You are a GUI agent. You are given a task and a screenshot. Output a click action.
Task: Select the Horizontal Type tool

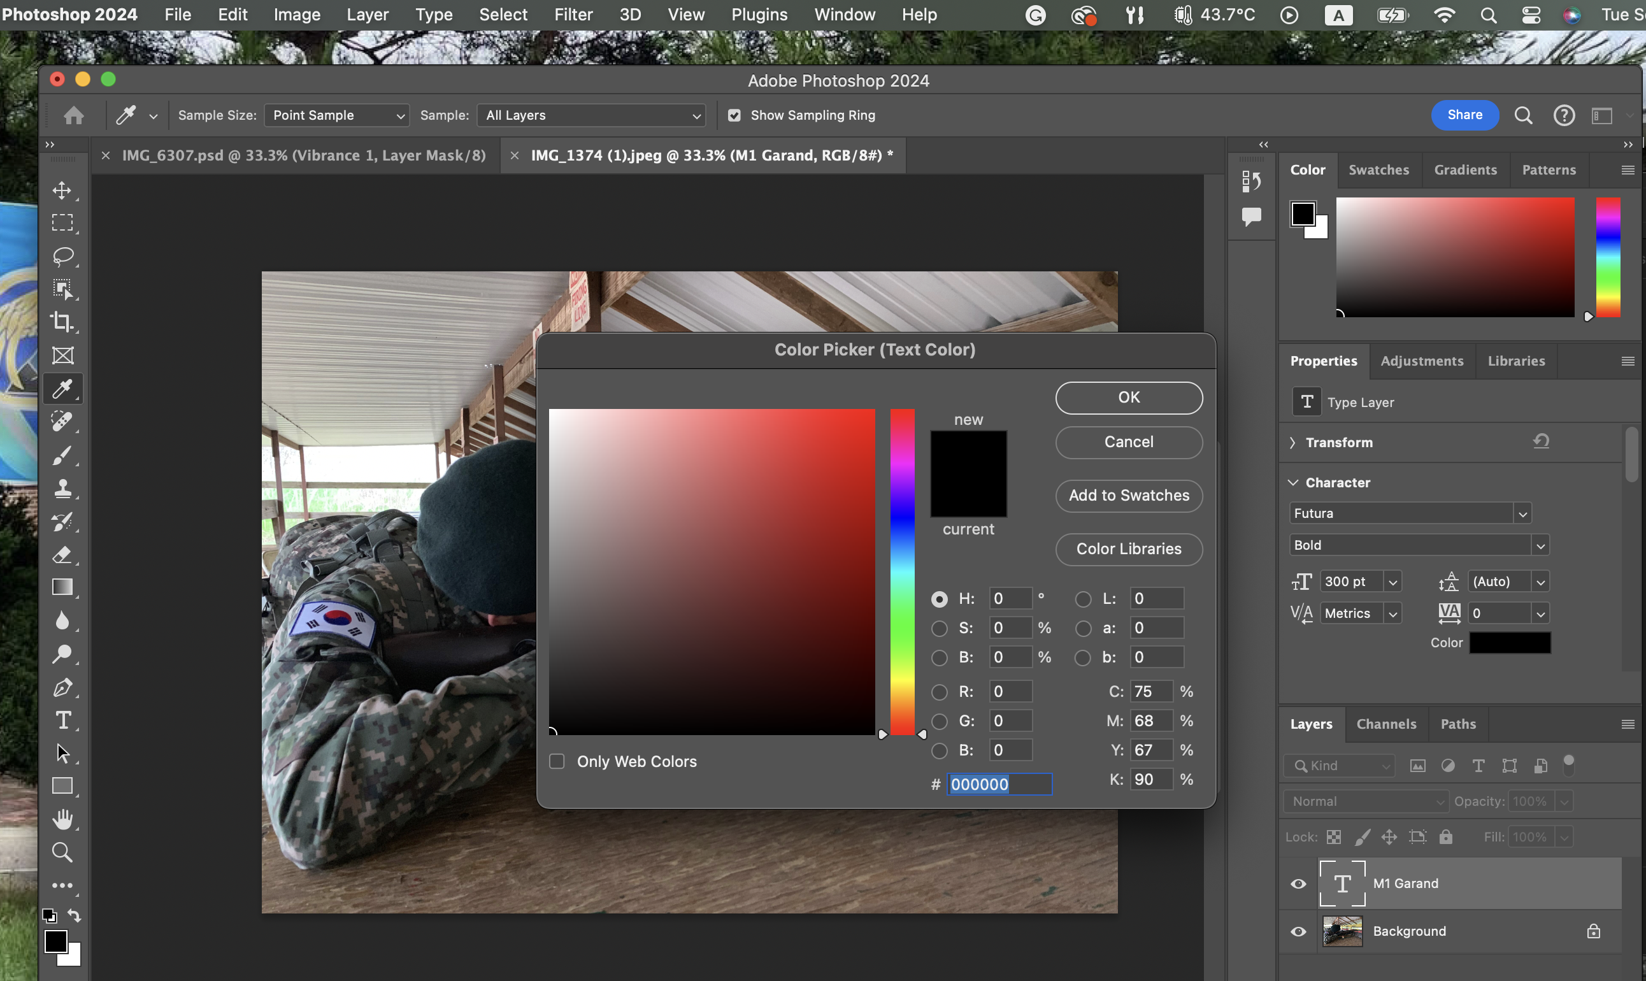[63, 720]
